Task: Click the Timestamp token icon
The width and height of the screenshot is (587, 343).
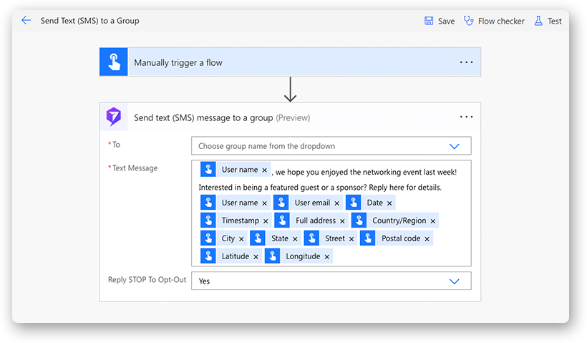Action: click(208, 220)
